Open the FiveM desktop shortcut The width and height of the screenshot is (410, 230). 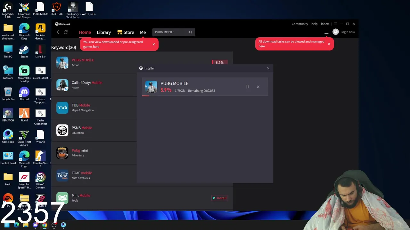point(24,115)
